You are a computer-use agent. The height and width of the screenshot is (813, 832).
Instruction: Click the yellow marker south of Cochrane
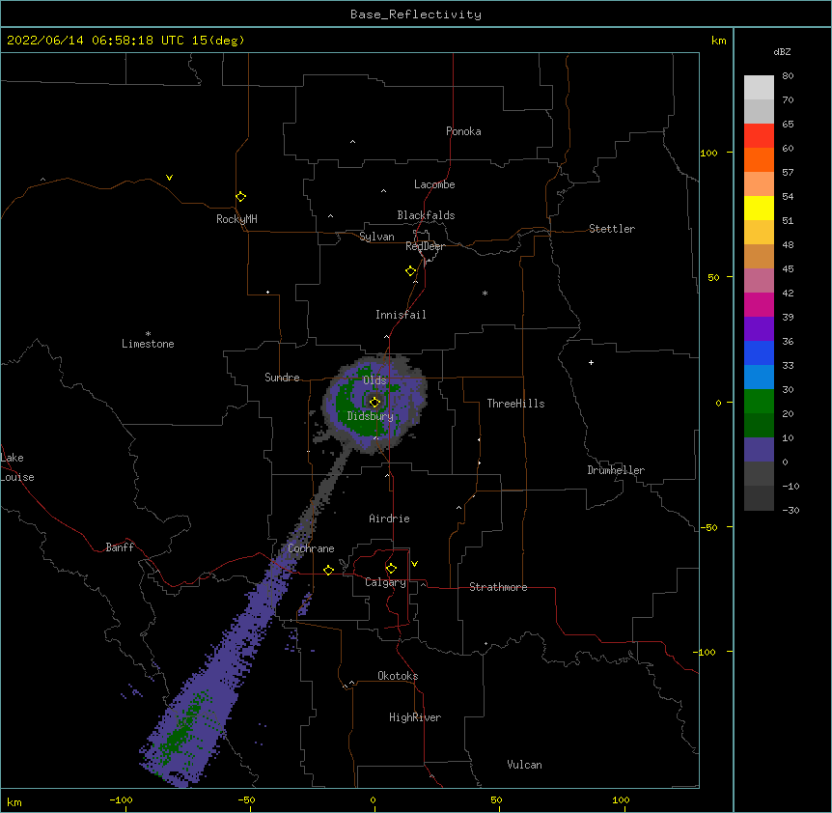click(x=328, y=570)
